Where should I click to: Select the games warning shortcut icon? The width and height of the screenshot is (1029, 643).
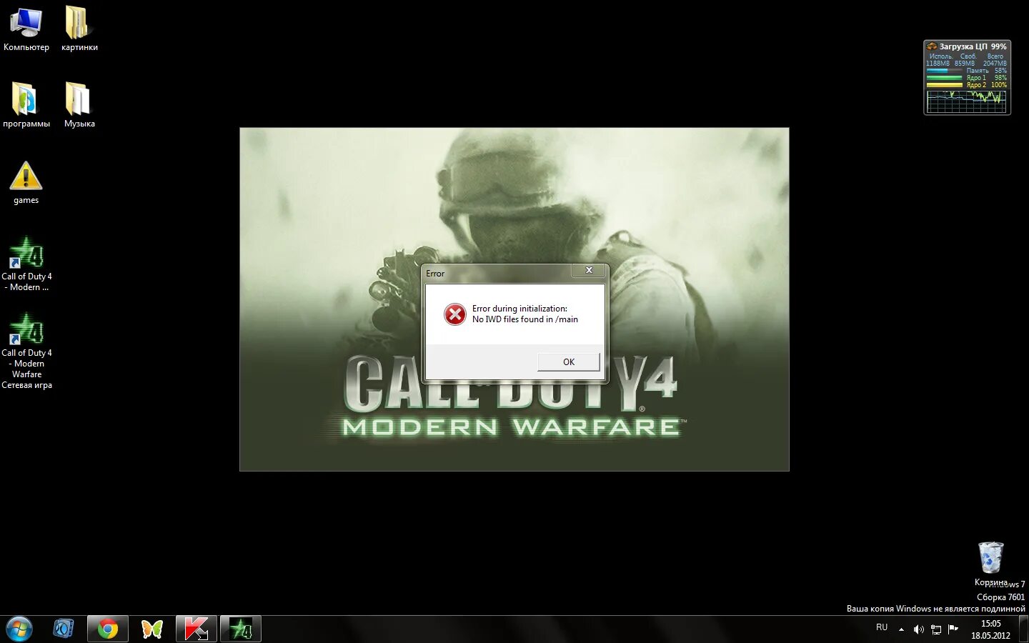tap(26, 183)
